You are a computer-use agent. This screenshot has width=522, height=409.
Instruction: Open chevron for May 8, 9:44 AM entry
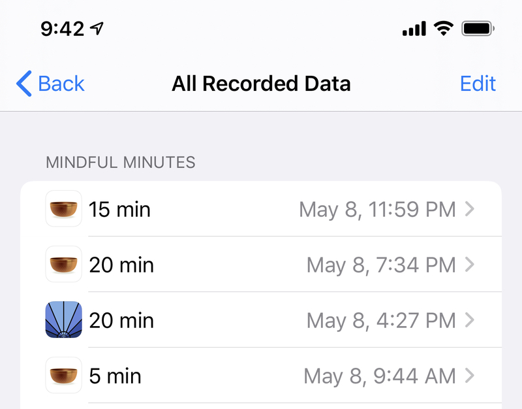click(470, 376)
